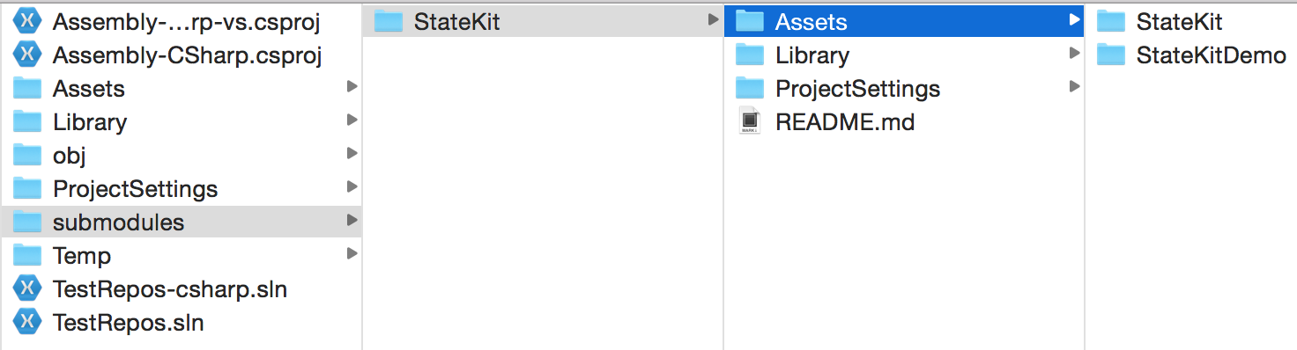Expand the StateKit arrow in second column
Image resolution: width=1297 pixels, height=350 pixels.
(x=713, y=19)
